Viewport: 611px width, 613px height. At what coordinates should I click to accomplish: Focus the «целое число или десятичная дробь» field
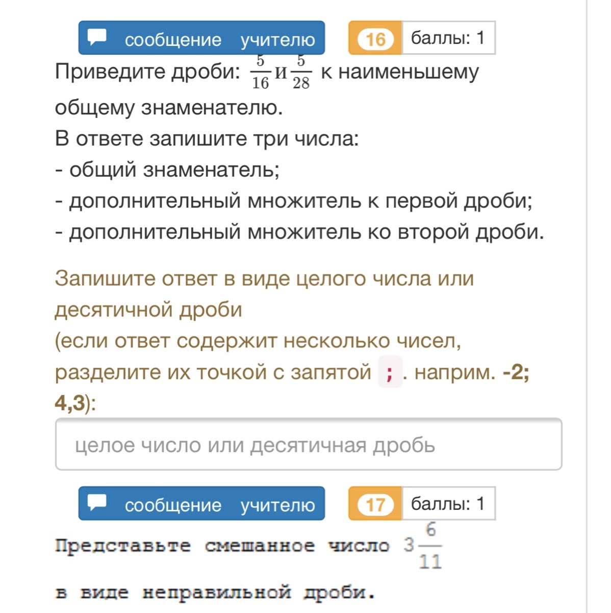[x=309, y=444]
